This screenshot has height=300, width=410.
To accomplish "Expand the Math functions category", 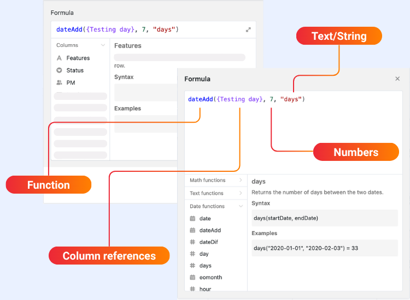I will pyautogui.click(x=240, y=181).
